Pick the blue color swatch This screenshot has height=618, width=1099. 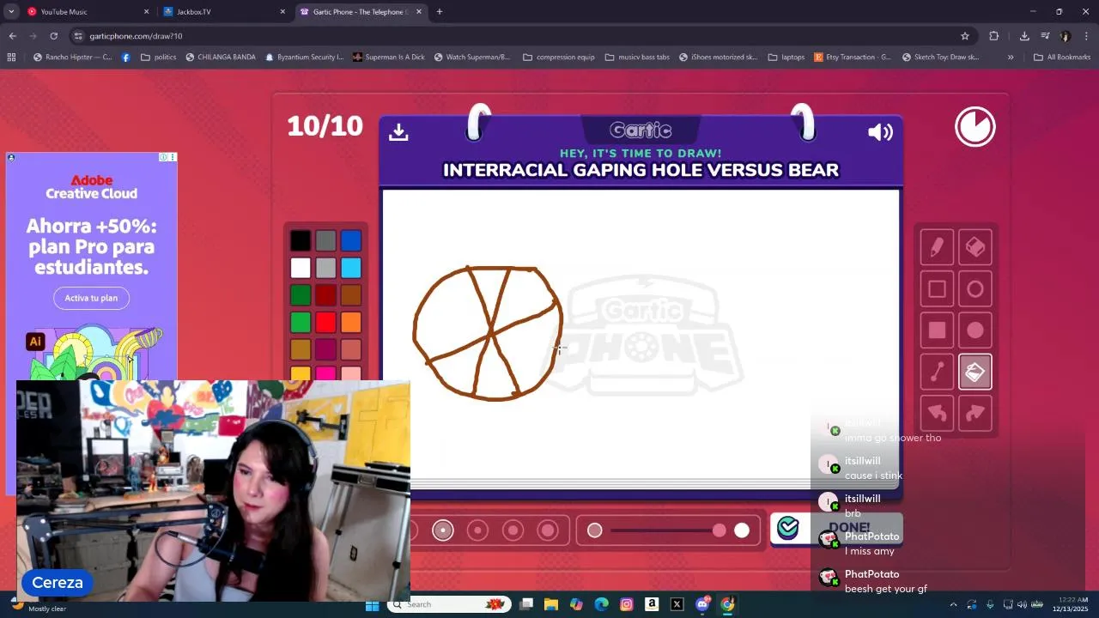tap(351, 241)
